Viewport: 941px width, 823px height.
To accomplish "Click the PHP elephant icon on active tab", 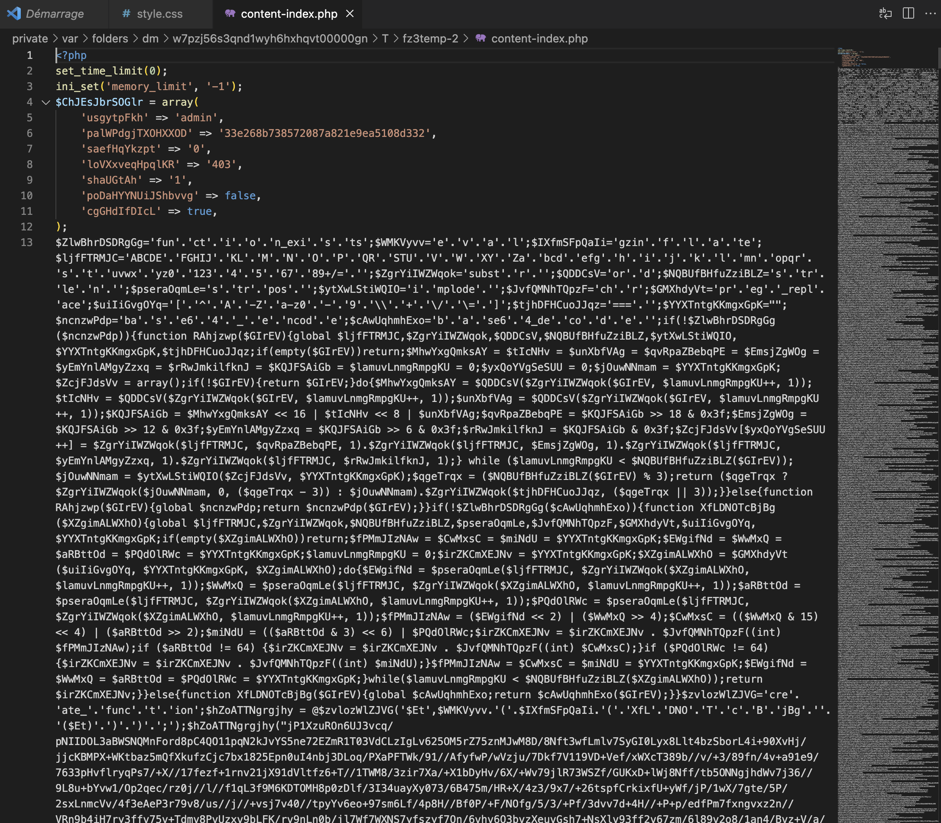I will pyautogui.click(x=230, y=14).
